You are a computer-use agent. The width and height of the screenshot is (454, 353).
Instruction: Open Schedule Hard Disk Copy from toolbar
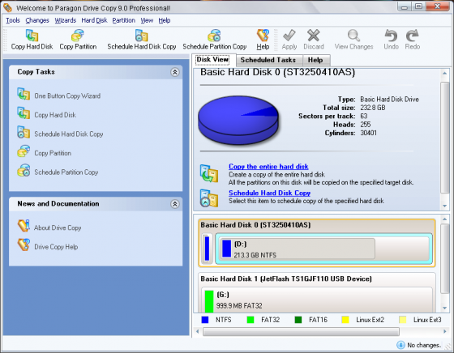[x=142, y=40]
